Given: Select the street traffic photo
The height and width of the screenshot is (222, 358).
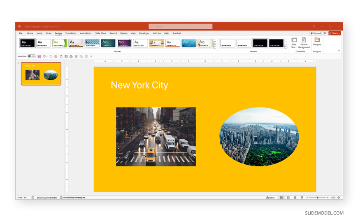Looking at the screenshot, I should click(x=156, y=137).
